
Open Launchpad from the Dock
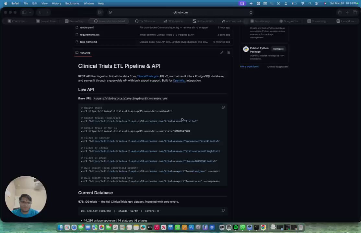coord(67,227)
